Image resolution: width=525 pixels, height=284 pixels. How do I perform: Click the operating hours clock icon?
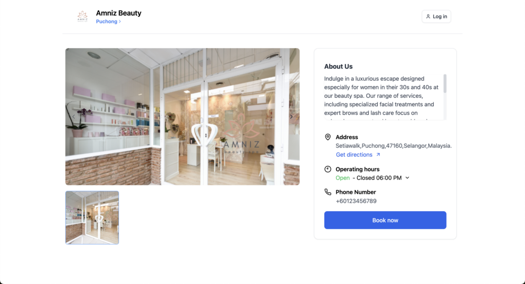click(328, 169)
